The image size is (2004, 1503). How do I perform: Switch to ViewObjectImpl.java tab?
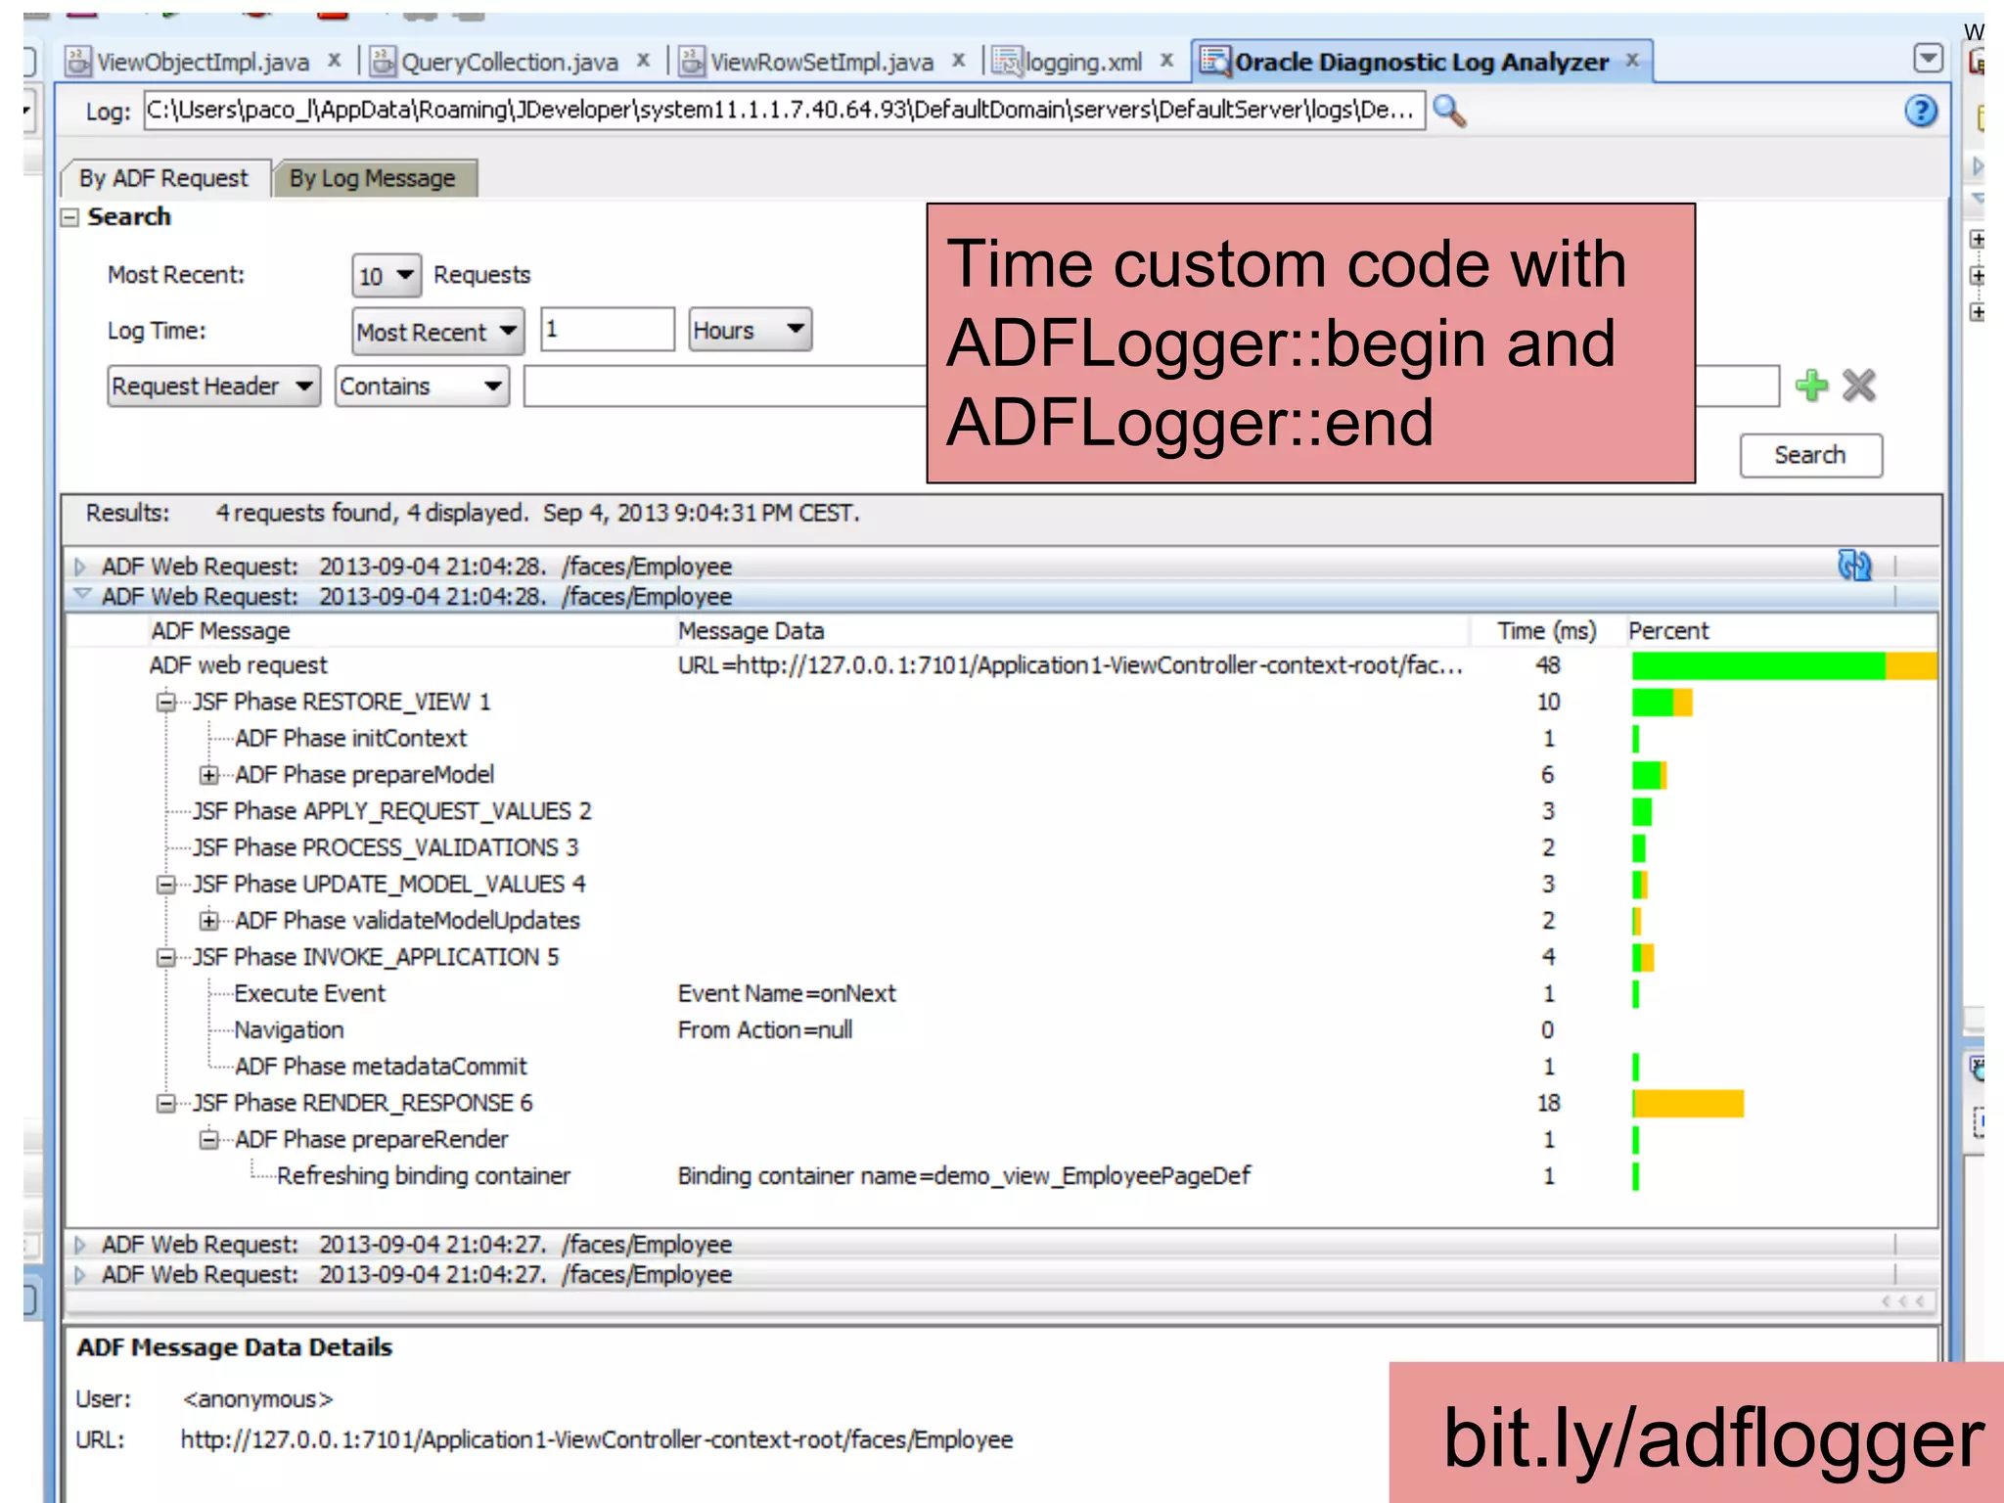coord(203,63)
